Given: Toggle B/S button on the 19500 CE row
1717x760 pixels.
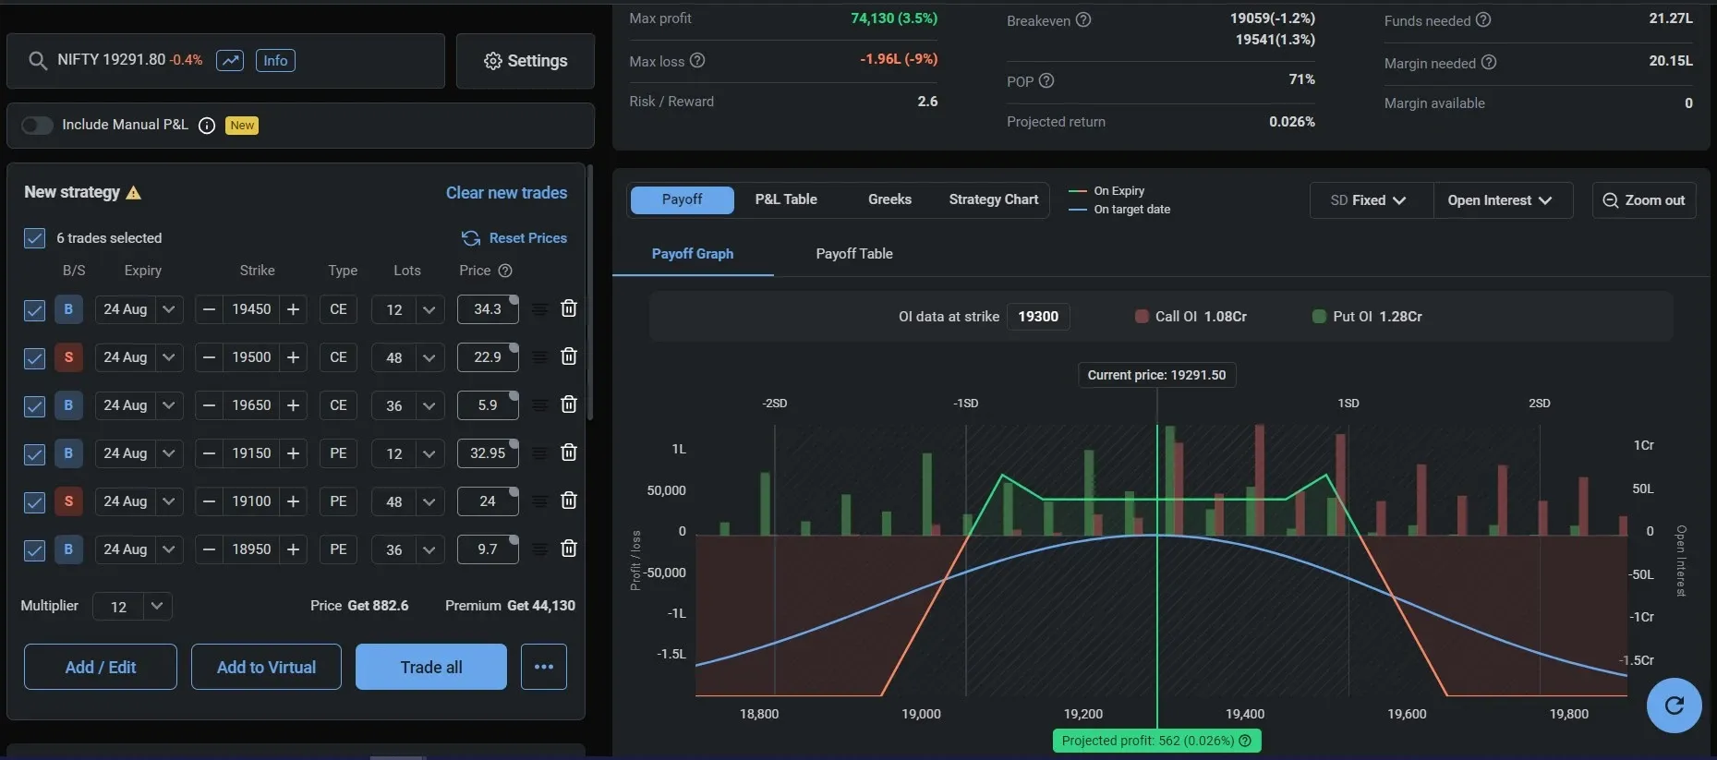Looking at the screenshot, I should click(x=68, y=357).
